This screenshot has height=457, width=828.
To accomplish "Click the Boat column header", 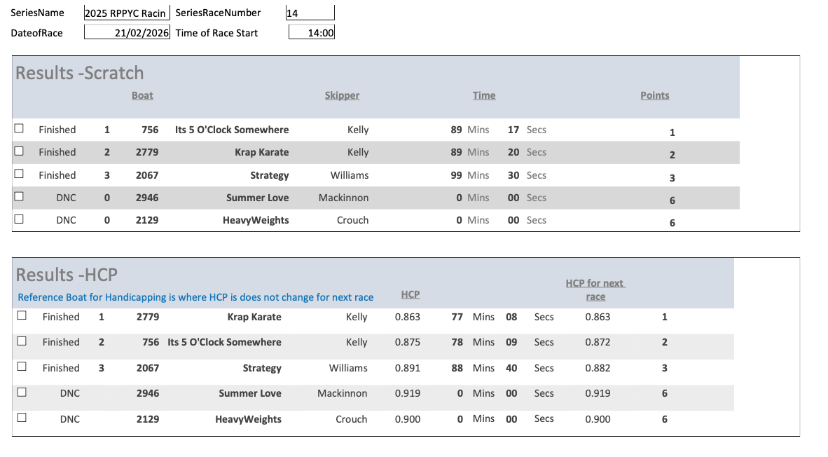I will (x=142, y=95).
